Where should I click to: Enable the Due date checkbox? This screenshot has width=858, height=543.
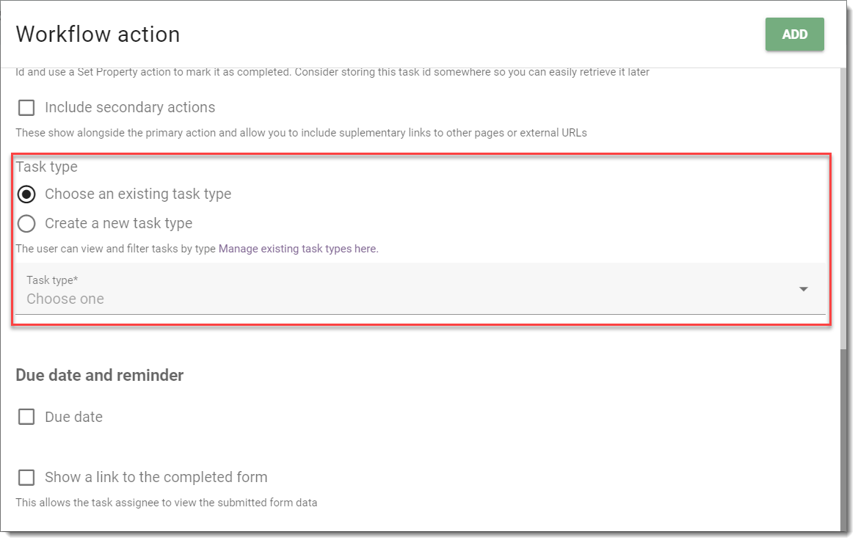pos(26,417)
